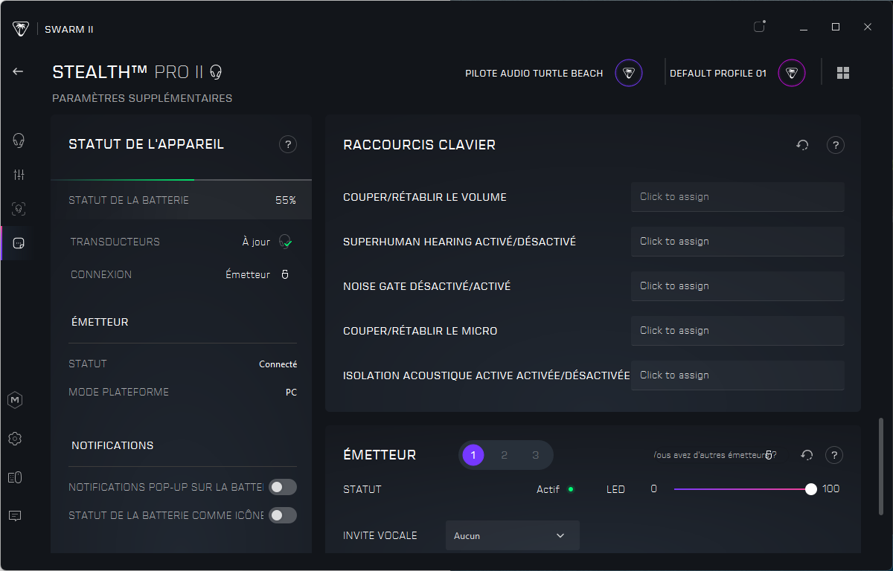
Task: Toggle battery status as icon switch
Action: 283,515
